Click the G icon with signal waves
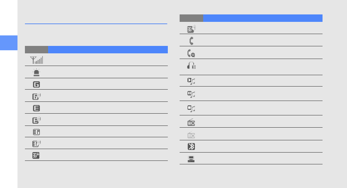 coord(36,96)
